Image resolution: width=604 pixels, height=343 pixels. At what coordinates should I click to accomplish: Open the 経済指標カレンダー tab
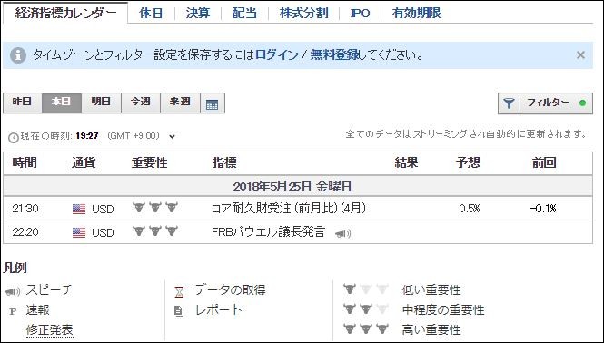[65, 13]
